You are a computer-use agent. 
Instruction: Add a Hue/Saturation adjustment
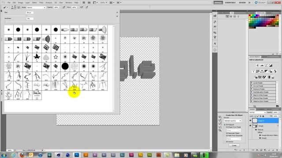click(257, 71)
